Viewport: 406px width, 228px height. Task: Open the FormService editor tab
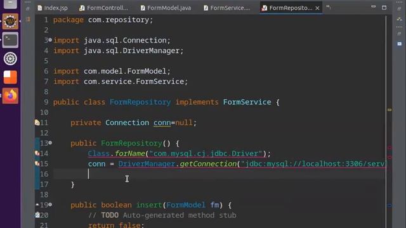click(227, 8)
